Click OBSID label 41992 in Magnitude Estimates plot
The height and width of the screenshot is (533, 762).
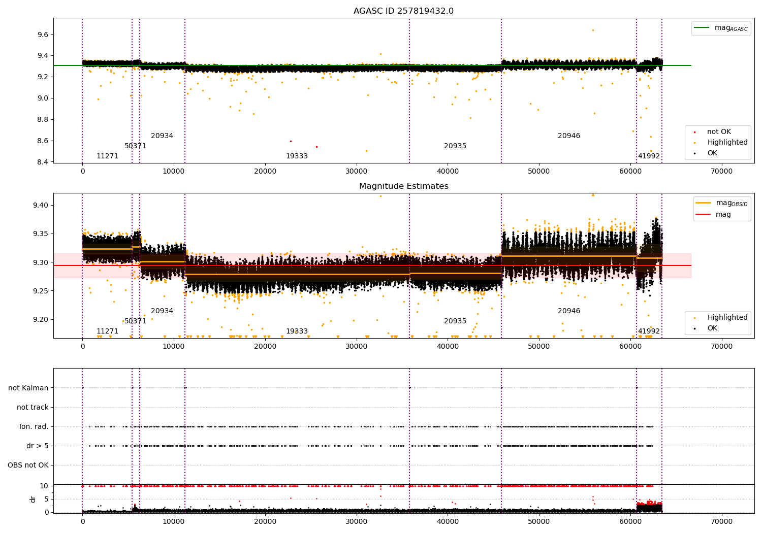tap(649, 331)
